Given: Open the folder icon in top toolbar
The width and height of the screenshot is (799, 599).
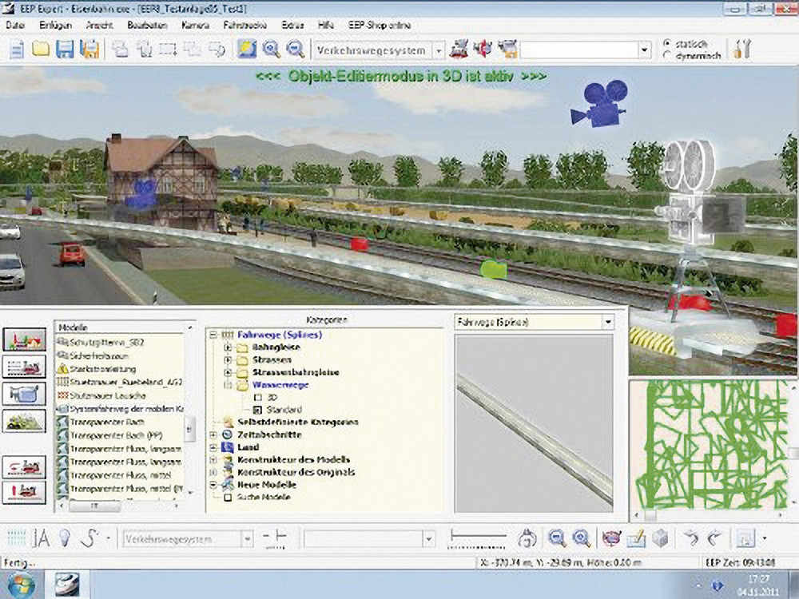Looking at the screenshot, I should click(x=41, y=50).
